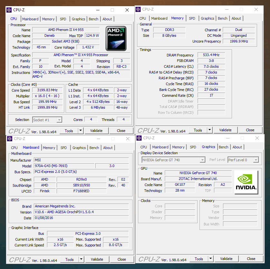
Task: Click the Southbridge value 'SB910/950'
Action: [x=81, y=185]
